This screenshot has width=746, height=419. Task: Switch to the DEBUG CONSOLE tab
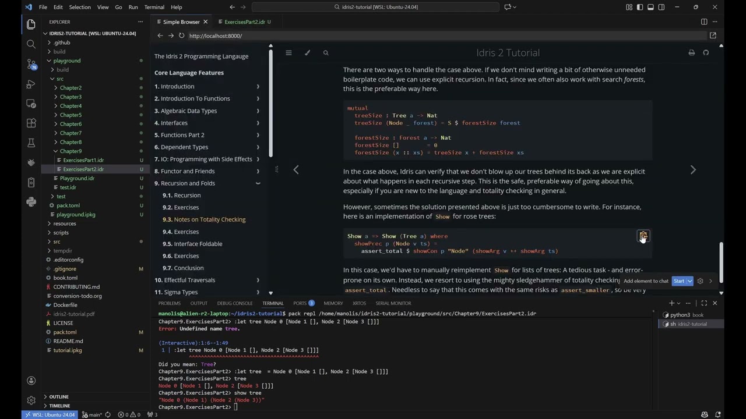(x=235, y=303)
